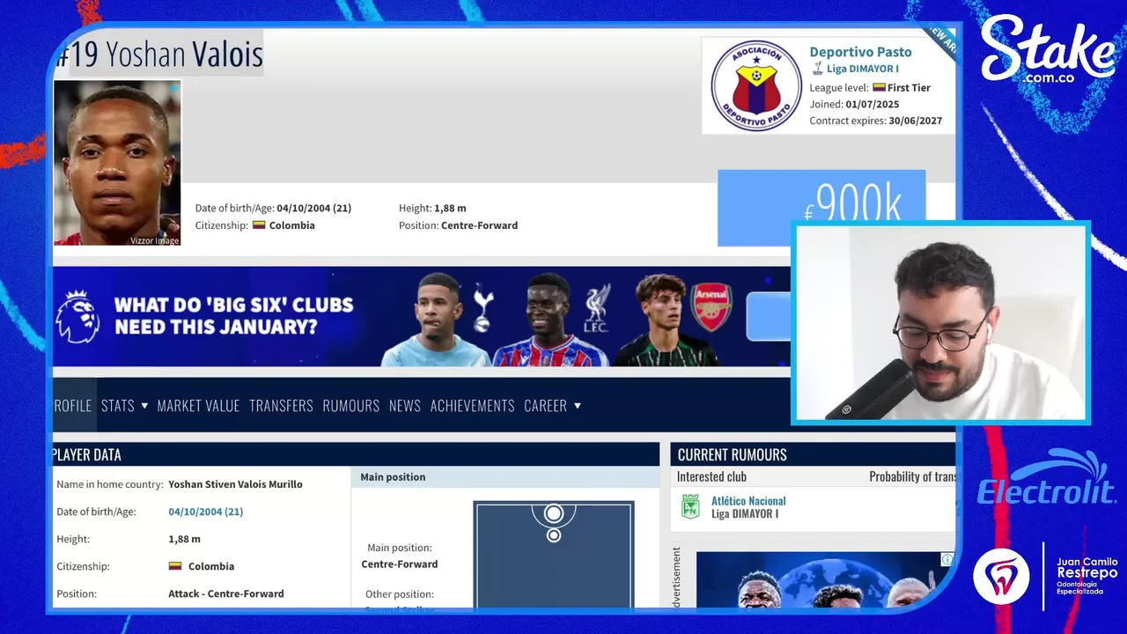This screenshot has width=1127, height=634.
Task: Click the £900k market value box
Action: [821, 208]
